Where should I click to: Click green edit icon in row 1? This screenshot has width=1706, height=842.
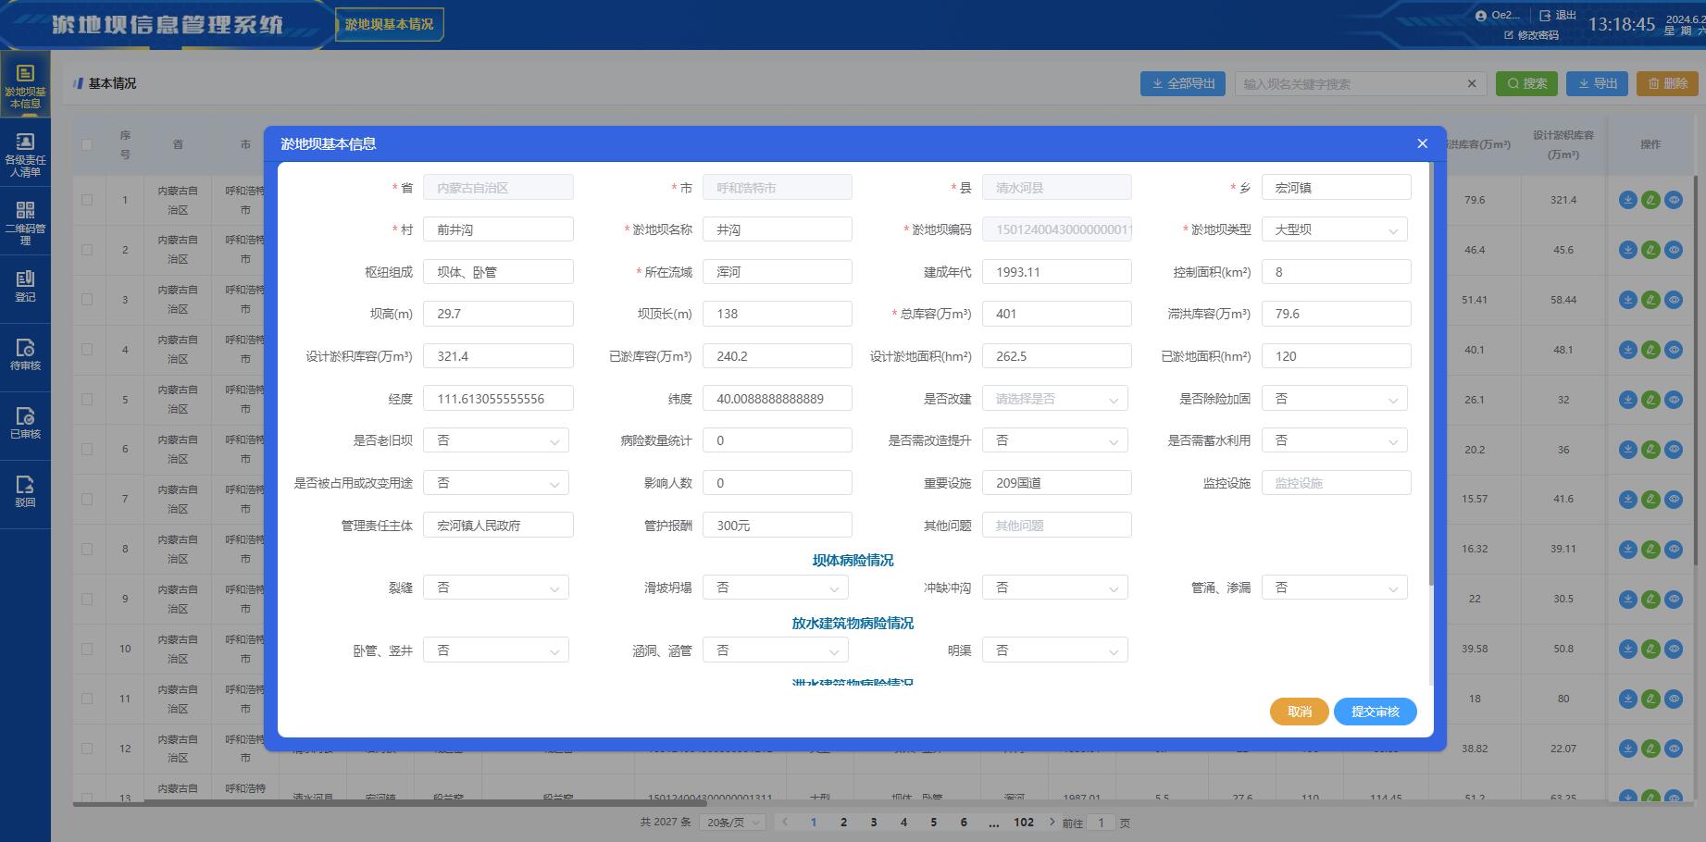(x=1651, y=200)
